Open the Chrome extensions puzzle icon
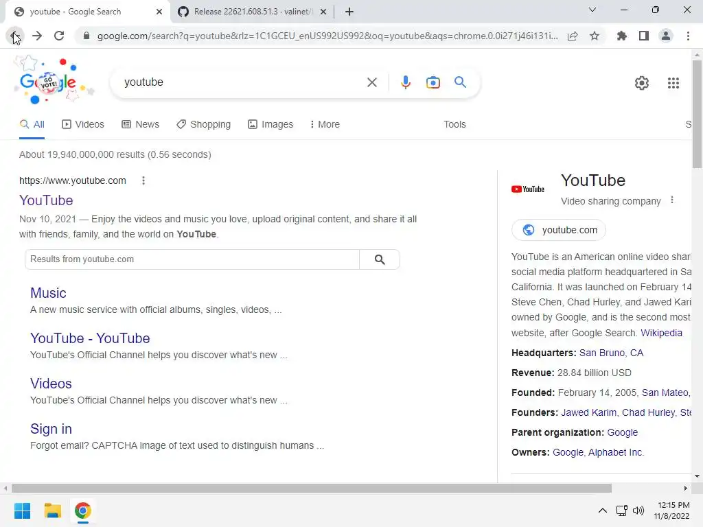703x527 pixels. tap(621, 36)
